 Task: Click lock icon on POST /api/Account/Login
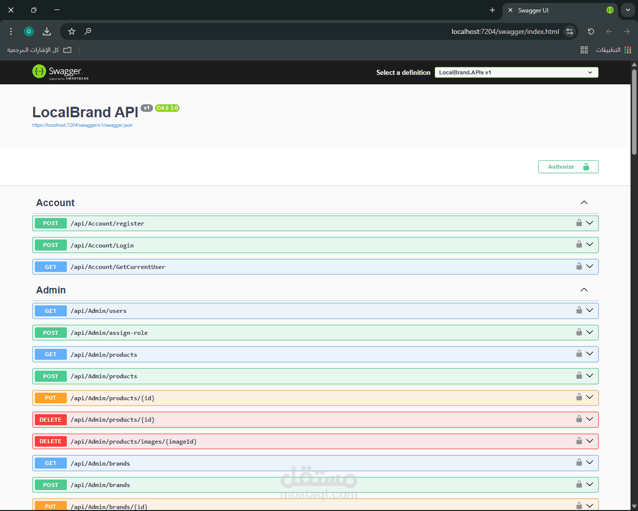pyautogui.click(x=579, y=244)
